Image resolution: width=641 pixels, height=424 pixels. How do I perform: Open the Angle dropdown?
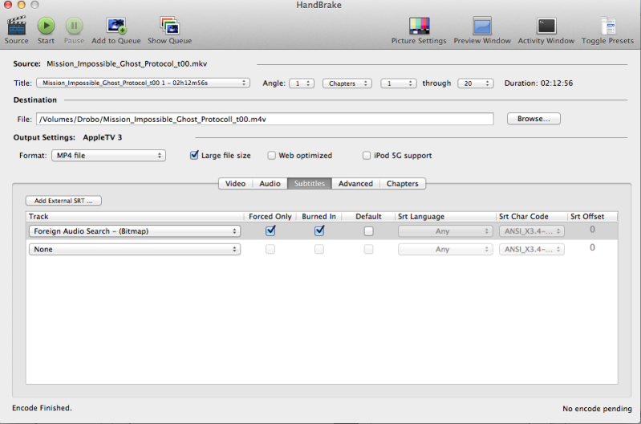(x=302, y=84)
